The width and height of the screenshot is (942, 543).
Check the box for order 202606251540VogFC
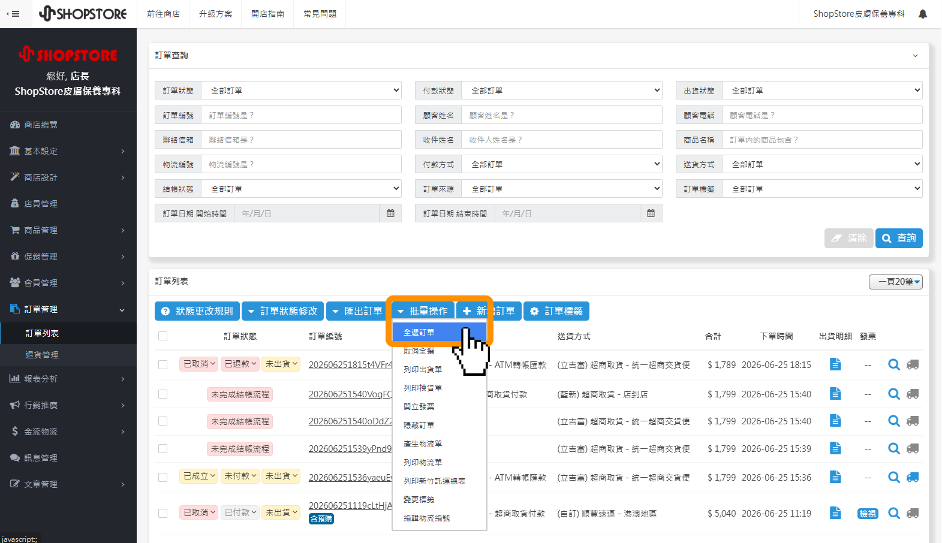coord(162,394)
